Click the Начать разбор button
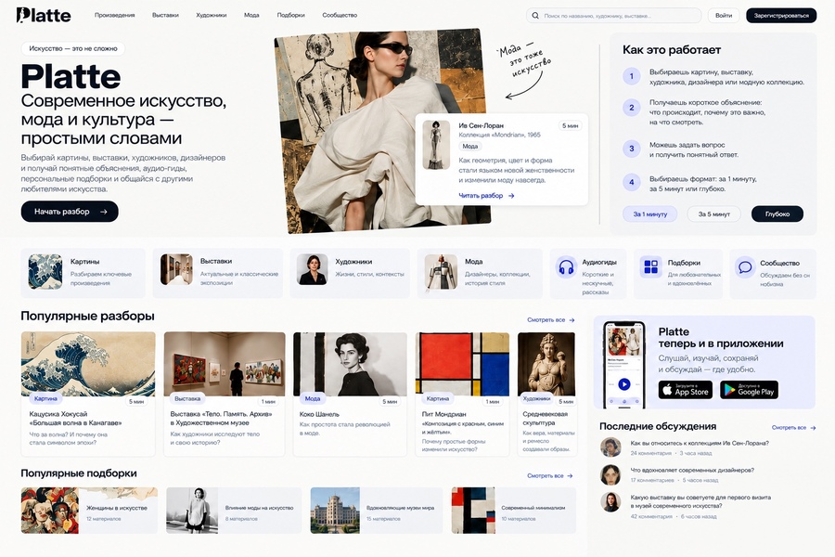 [70, 212]
